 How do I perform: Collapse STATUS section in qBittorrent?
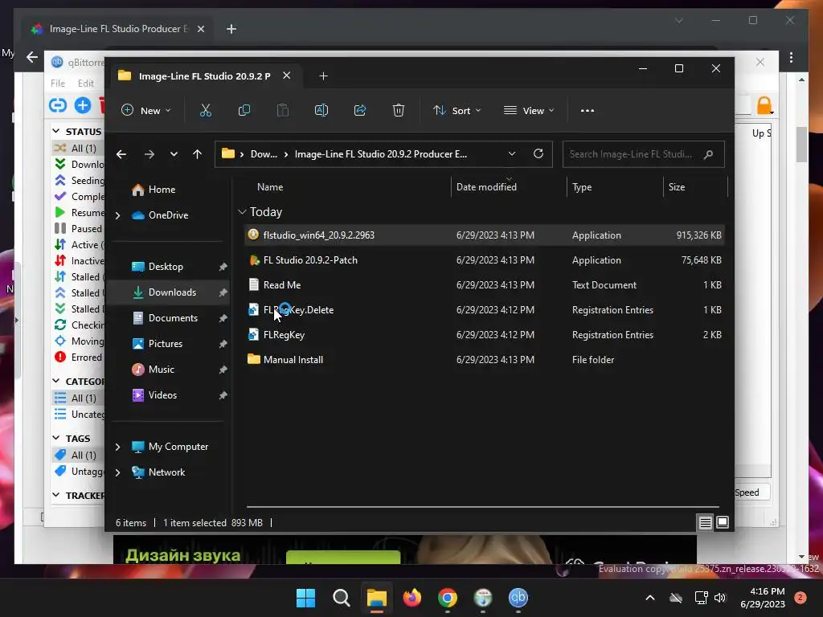point(56,131)
